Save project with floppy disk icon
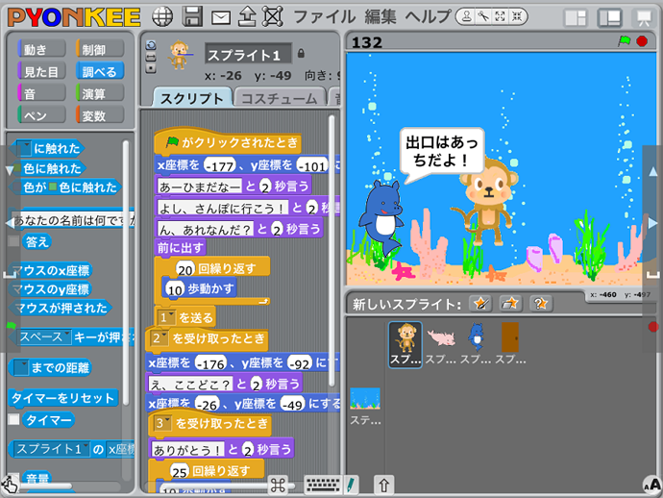Image resolution: width=663 pixels, height=498 pixels. tap(192, 17)
